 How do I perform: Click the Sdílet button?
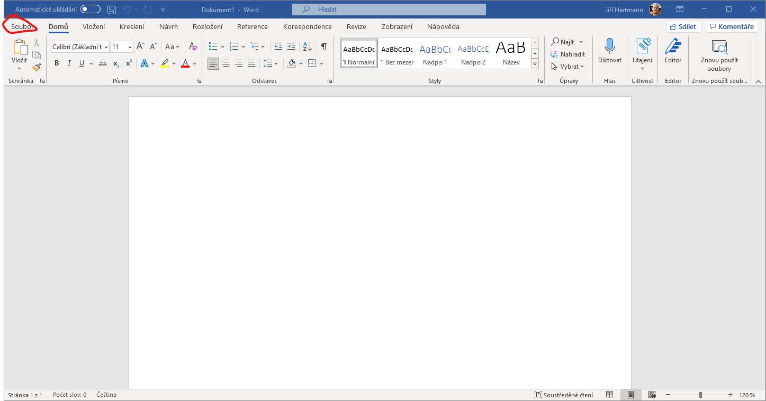point(683,26)
